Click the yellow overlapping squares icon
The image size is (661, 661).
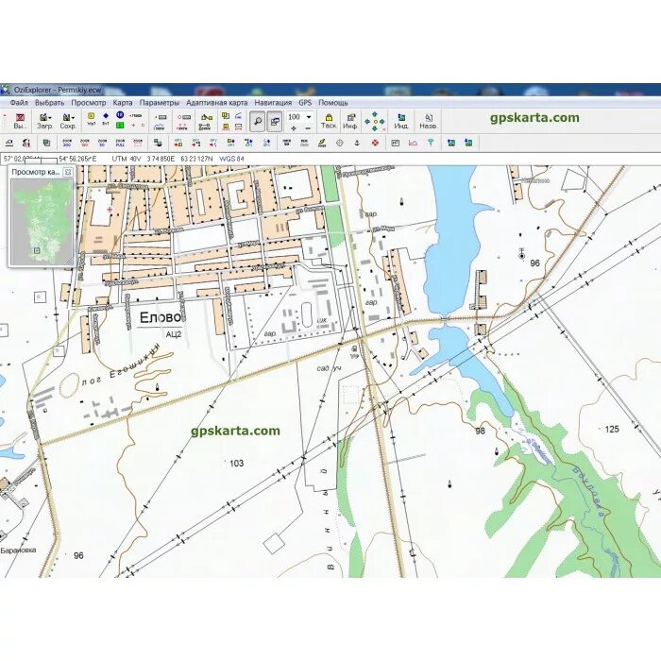point(226,116)
